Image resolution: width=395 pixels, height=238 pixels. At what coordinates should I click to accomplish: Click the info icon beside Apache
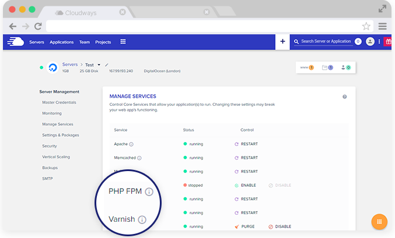tap(131, 144)
